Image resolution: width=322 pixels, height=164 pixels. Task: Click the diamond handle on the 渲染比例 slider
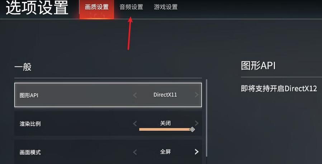(x=192, y=129)
